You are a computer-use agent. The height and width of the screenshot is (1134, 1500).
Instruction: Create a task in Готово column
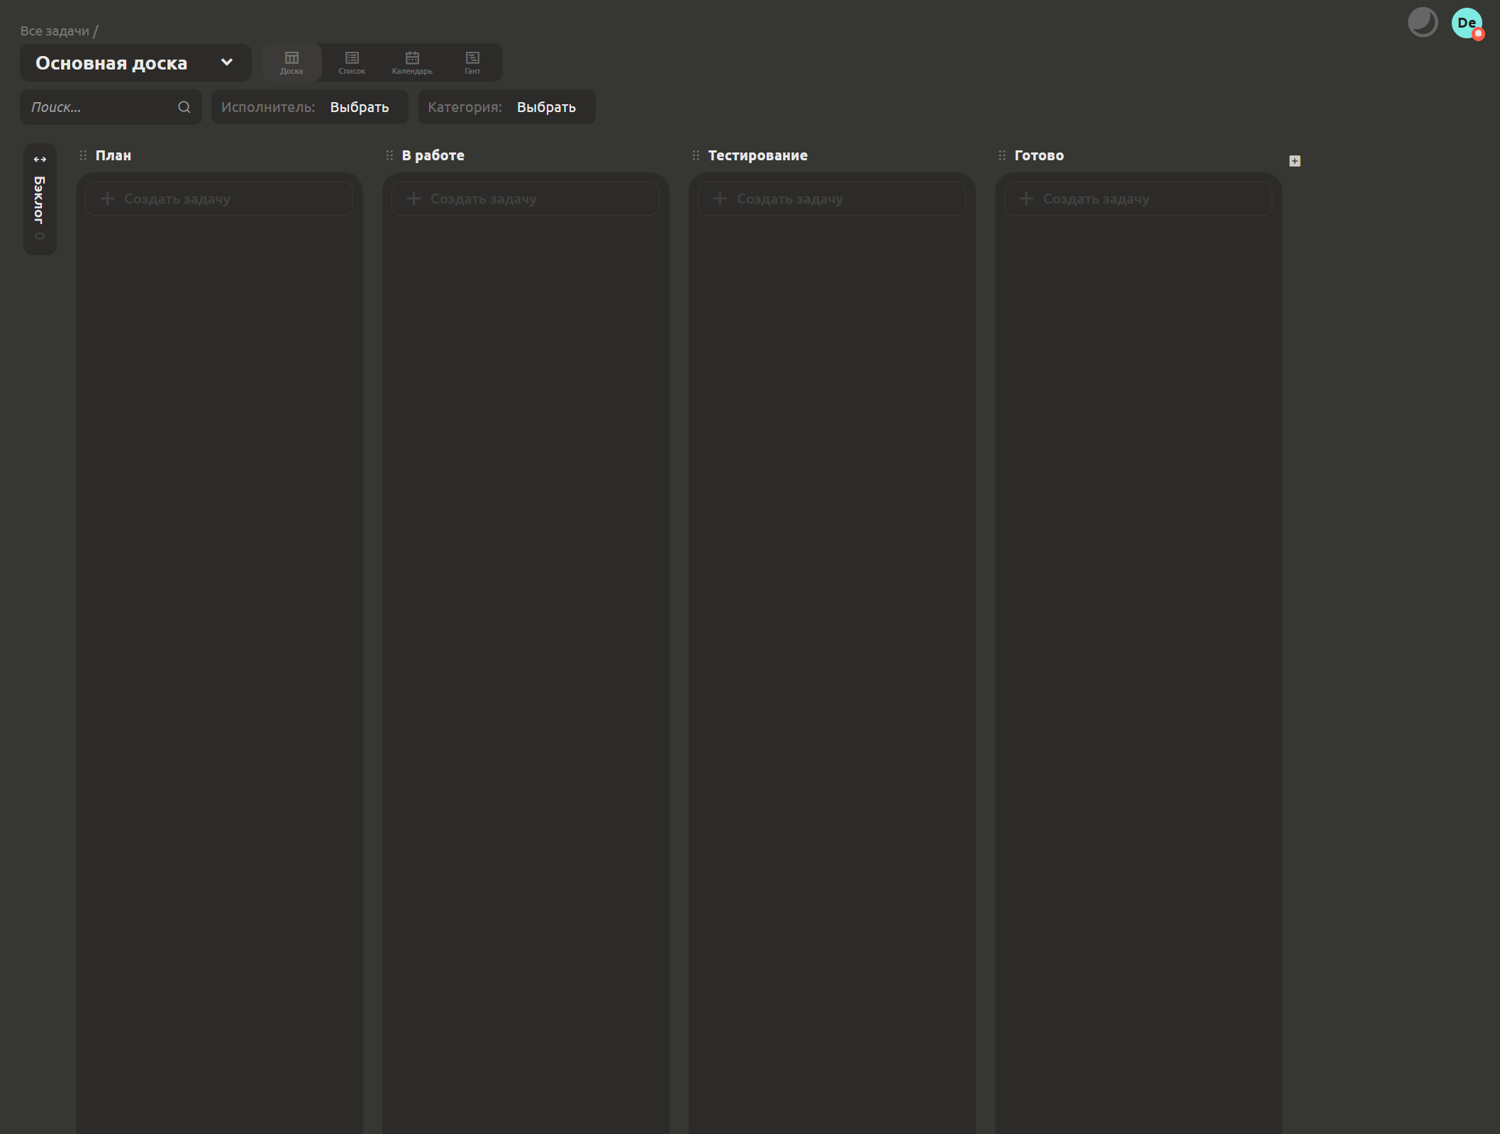[1138, 199]
